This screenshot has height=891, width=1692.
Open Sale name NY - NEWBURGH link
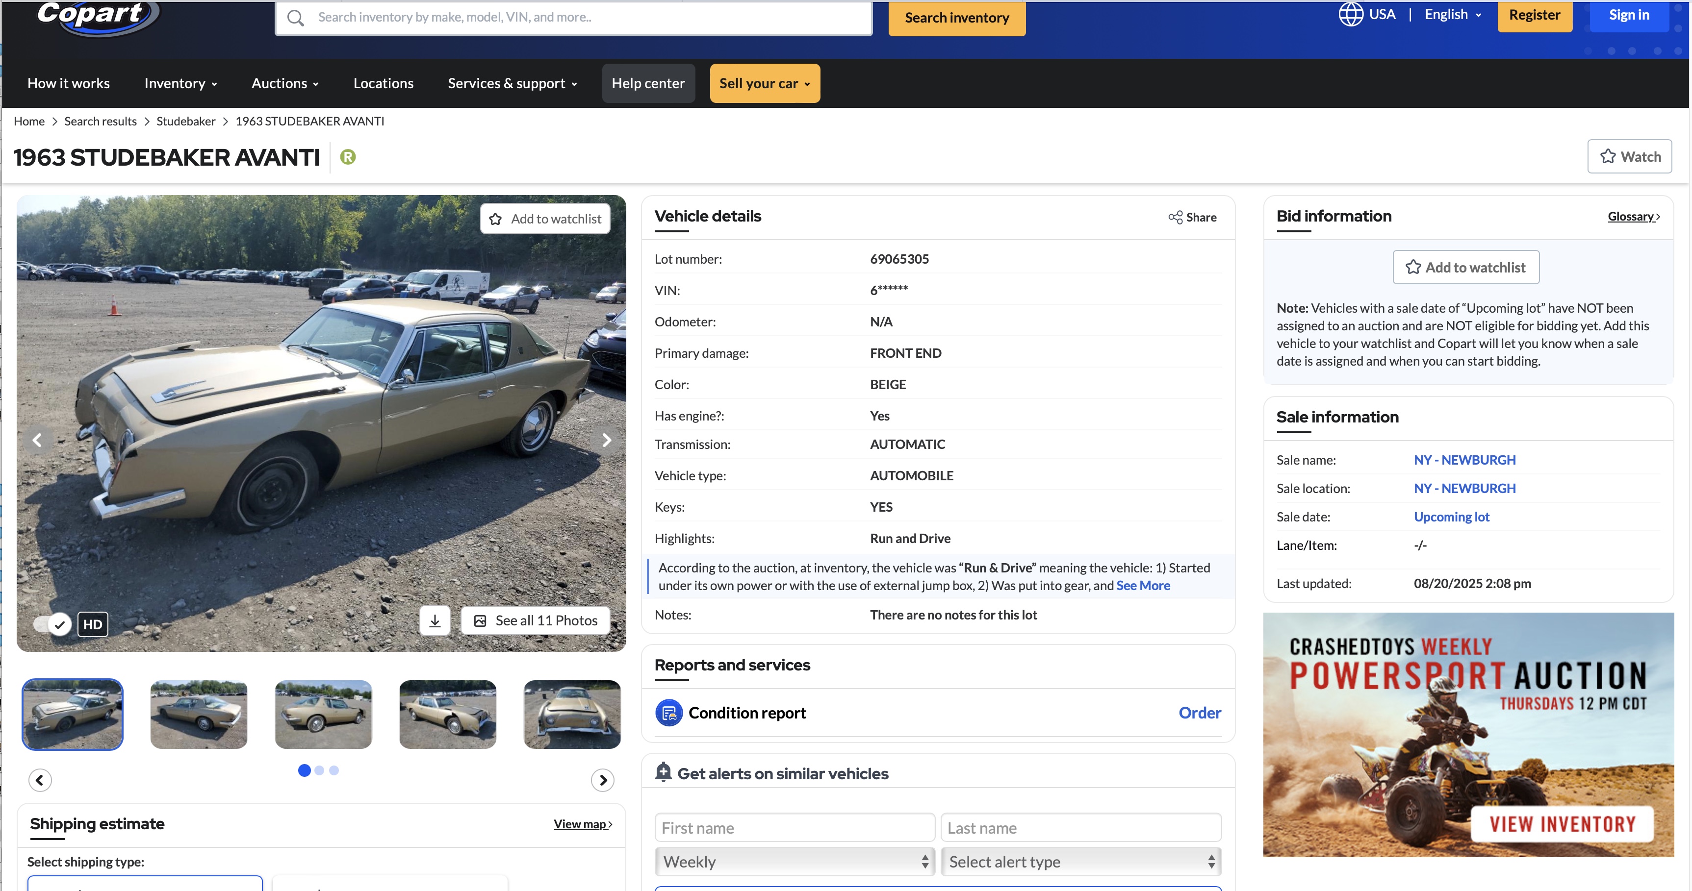pos(1465,460)
